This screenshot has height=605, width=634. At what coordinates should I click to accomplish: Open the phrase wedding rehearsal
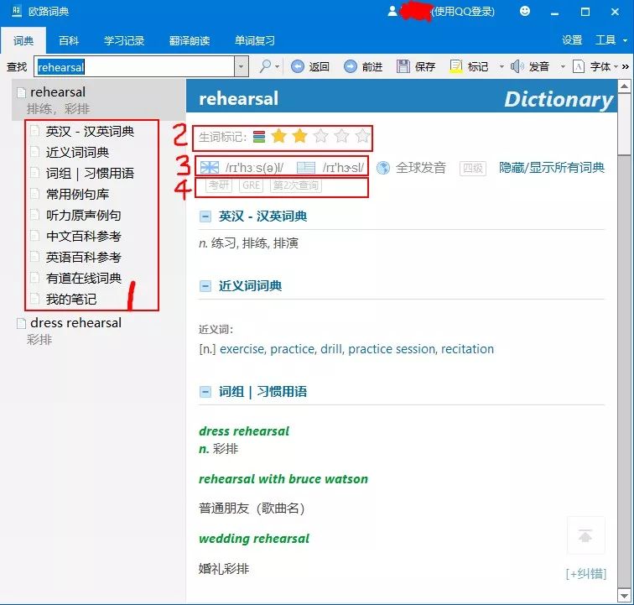[254, 539]
